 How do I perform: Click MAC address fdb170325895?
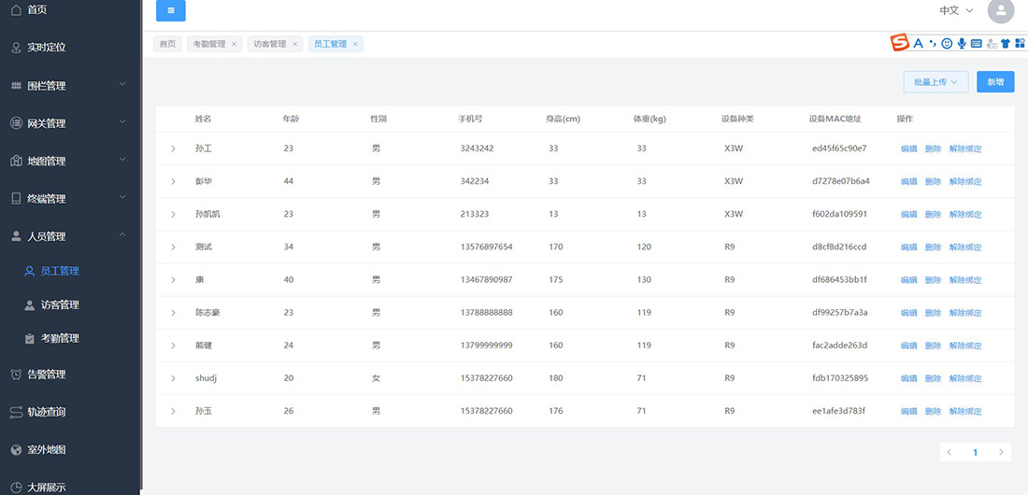click(840, 378)
